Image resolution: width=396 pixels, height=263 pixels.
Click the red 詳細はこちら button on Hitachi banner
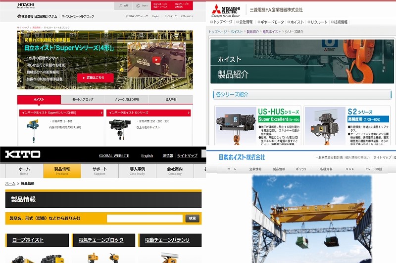pyautogui.click(x=95, y=78)
